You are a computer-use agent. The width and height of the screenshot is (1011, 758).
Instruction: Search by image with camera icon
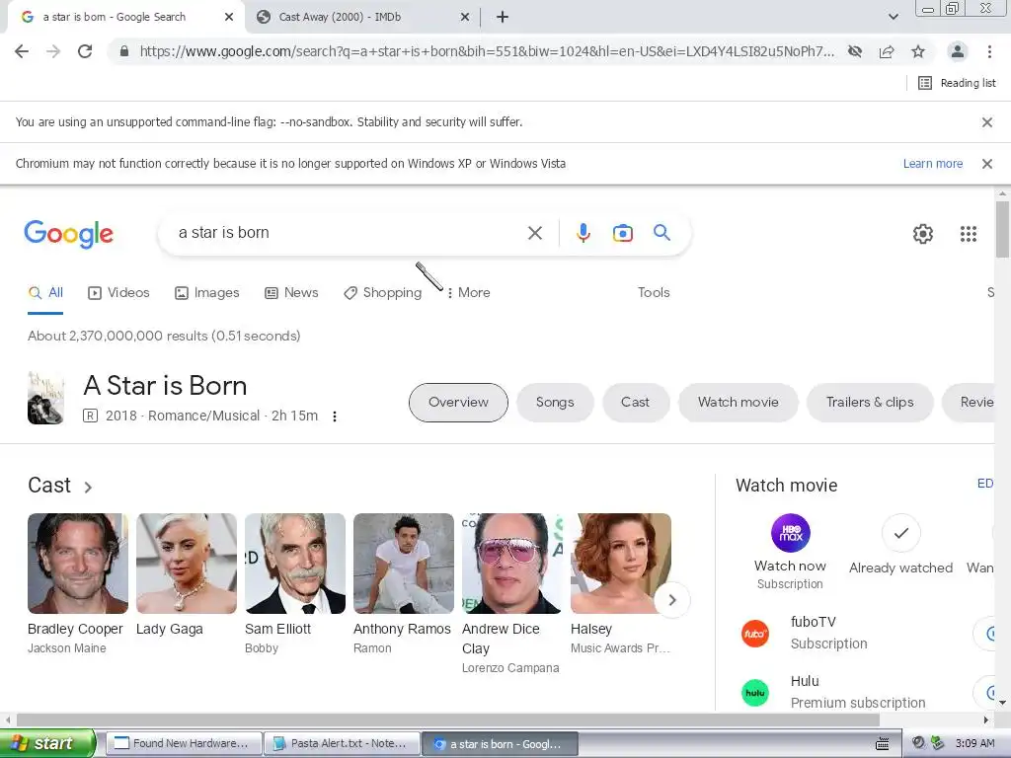click(623, 233)
